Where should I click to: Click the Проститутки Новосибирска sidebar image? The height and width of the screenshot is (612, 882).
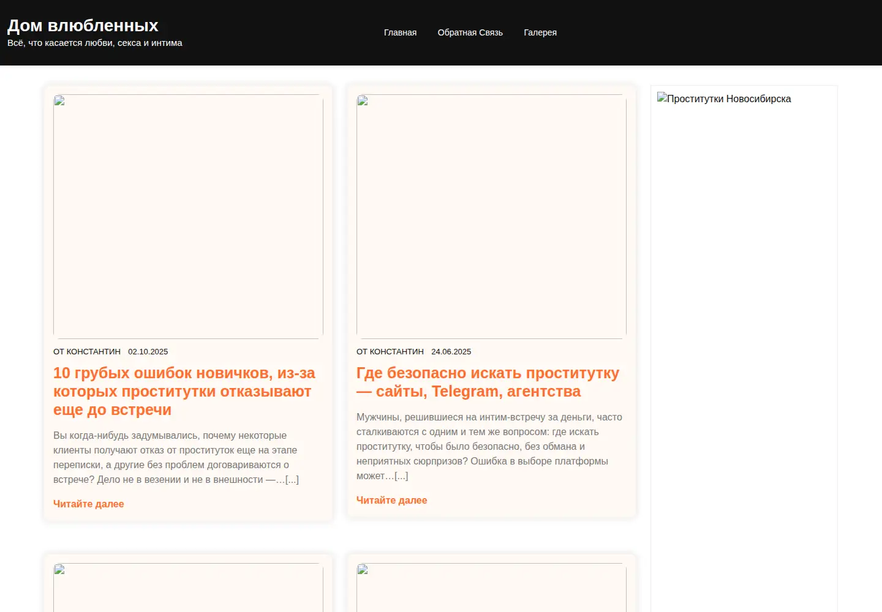[724, 99]
